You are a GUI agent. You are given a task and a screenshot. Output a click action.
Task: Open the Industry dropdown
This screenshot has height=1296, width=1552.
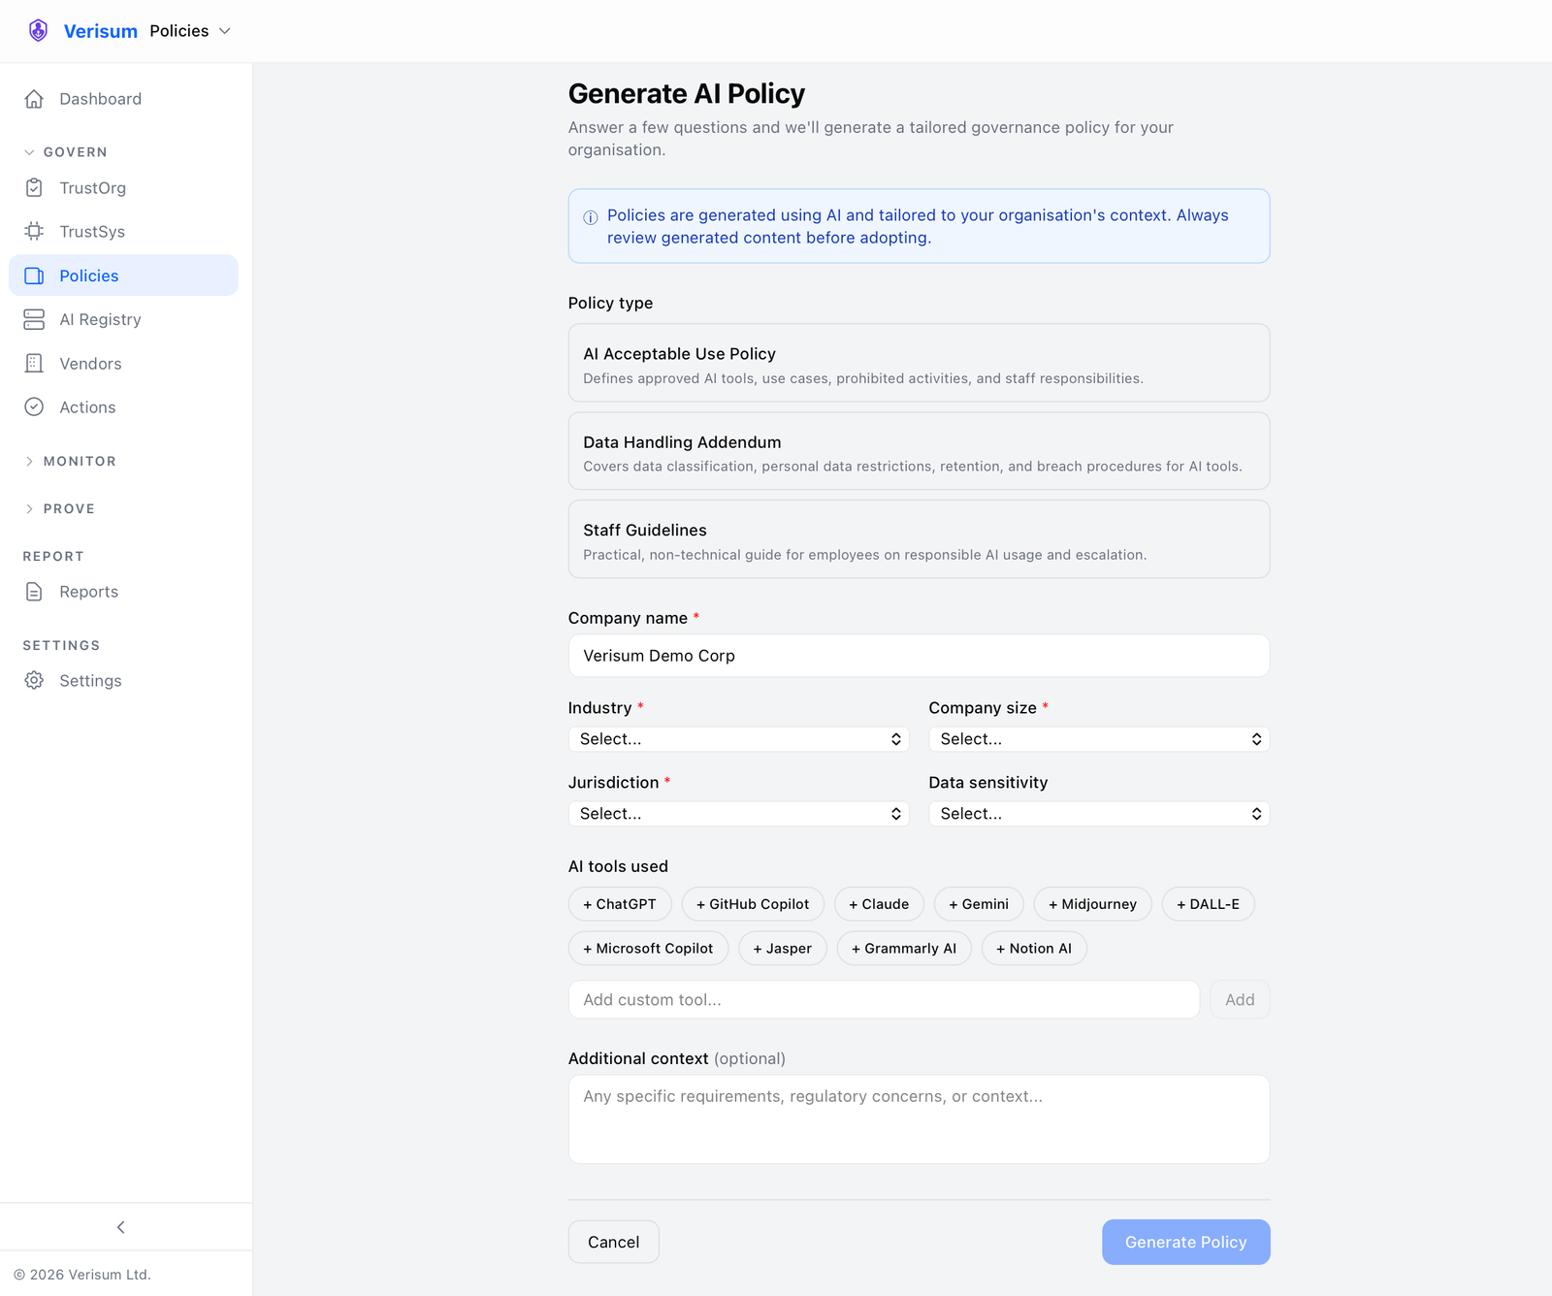738,738
